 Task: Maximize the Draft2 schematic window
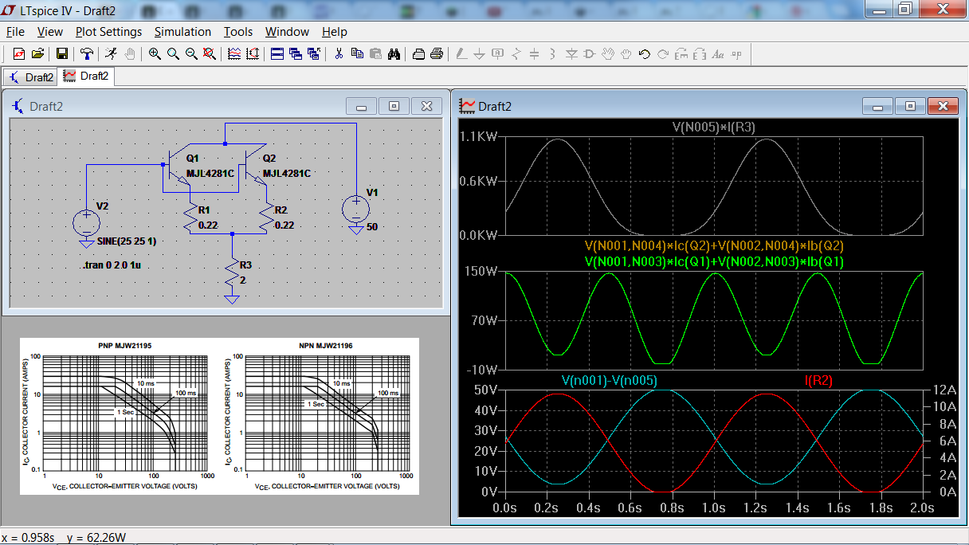[394, 106]
